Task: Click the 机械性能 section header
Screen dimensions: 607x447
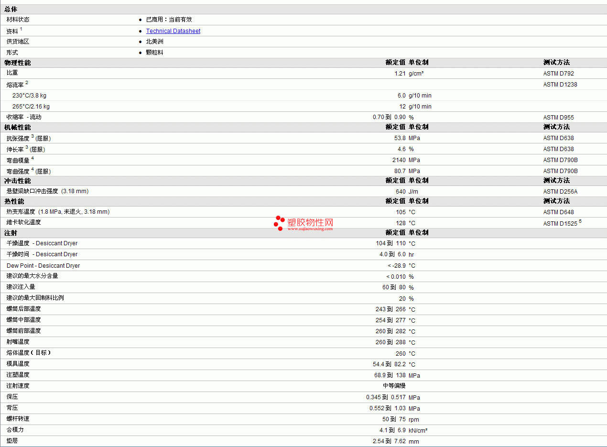Action: point(17,127)
